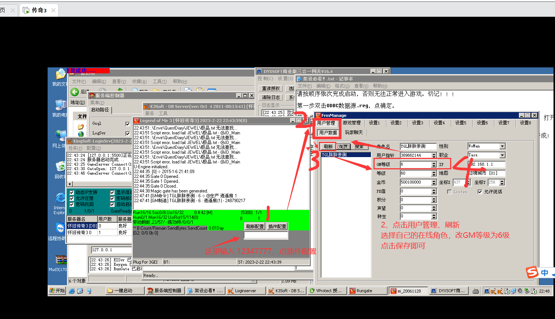Click the 搜索 button in FrmManage
Image resolution: width=555 pixels, height=319 pixels.
click(359, 147)
